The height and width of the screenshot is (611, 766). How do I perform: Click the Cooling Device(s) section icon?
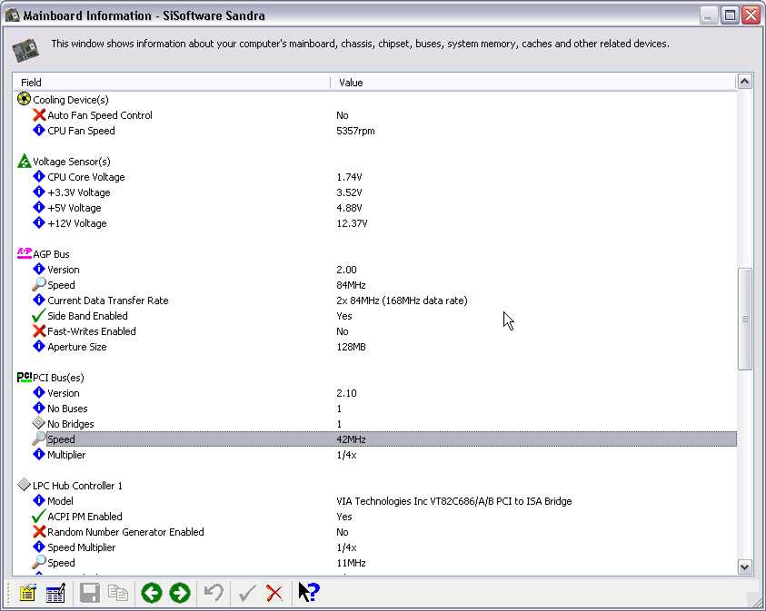click(25, 100)
